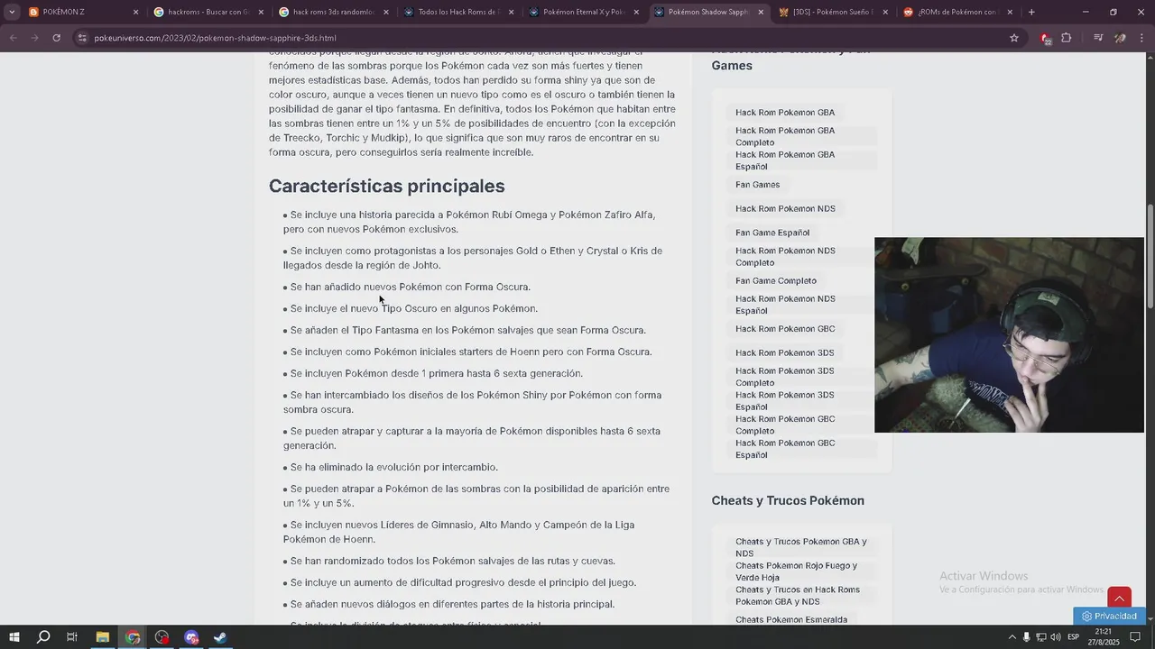Screen dimensions: 1155x649
Task: Click the page vertical scrollbar thumb
Action: point(1150,257)
